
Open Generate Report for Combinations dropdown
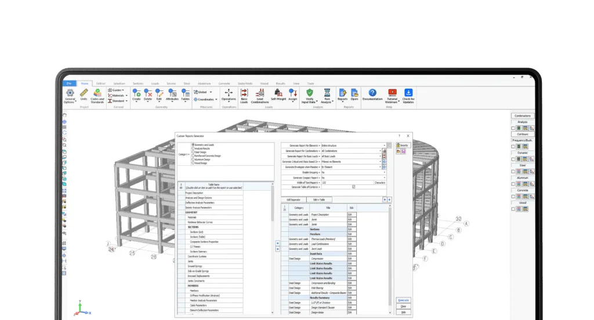381,151
